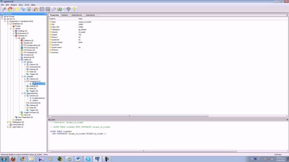This screenshot has width=289, height=162.
Task: Select the Views tree item
Action: [27, 115]
